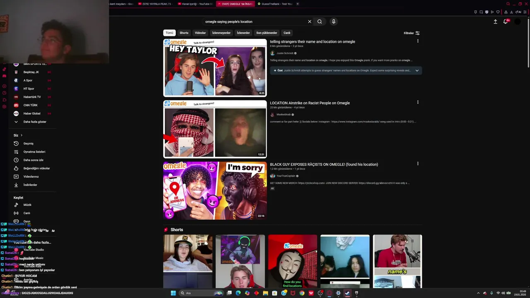The image size is (530, 298).
Task: Open title 'BLACK GUY EXPOSES RÀÇISTS ON OMEGLE!'
Action: [x=324, y=164]
